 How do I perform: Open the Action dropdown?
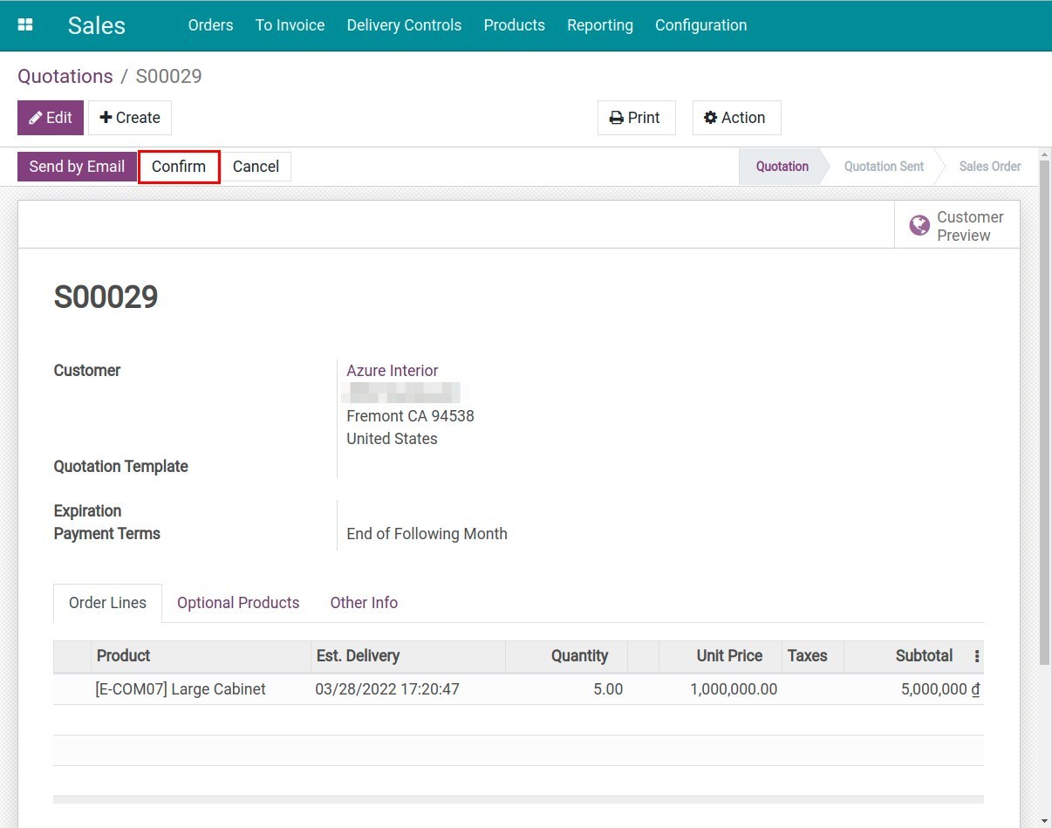click(x=736, y=118)
